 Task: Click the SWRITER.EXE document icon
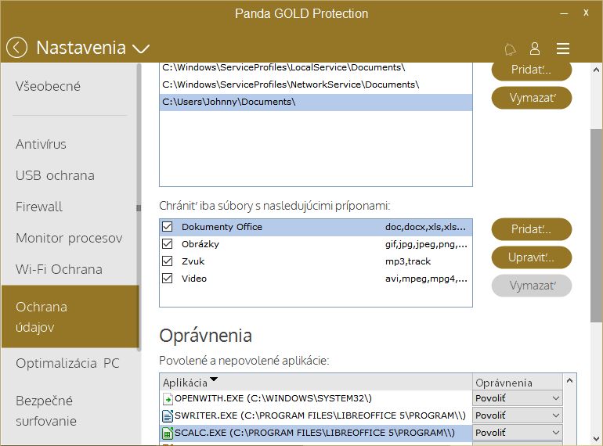167,415
